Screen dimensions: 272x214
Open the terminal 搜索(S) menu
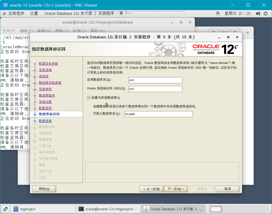point(62,31)
